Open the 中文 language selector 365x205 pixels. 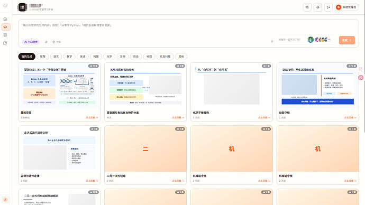click(x=57, y=42)
